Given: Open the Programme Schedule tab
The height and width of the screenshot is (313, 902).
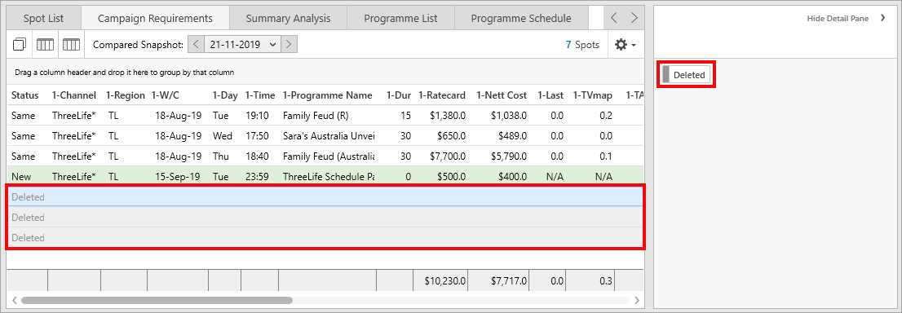Looking at the screenshot, I should click(521, 19).
